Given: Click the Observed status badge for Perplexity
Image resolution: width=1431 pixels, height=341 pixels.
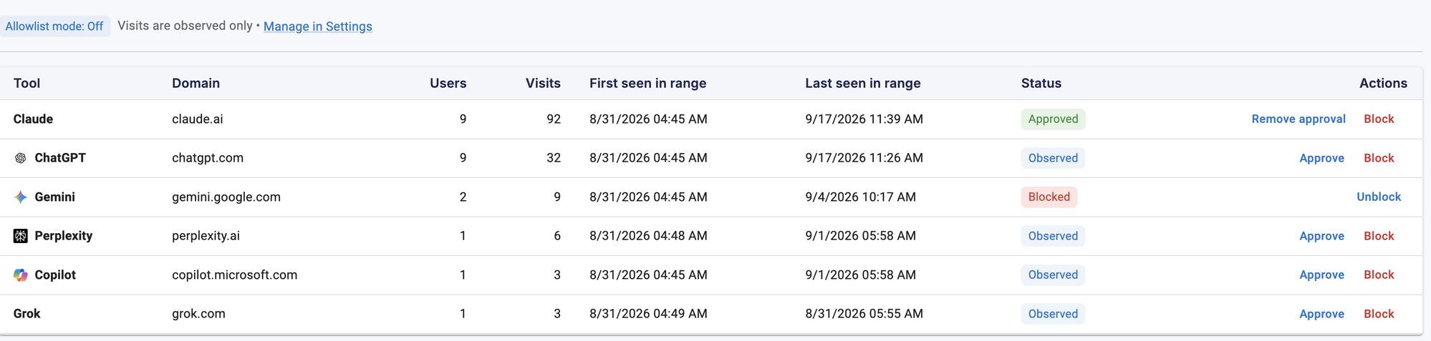Looking at the screenshot, I should [x=1053, y=236].
